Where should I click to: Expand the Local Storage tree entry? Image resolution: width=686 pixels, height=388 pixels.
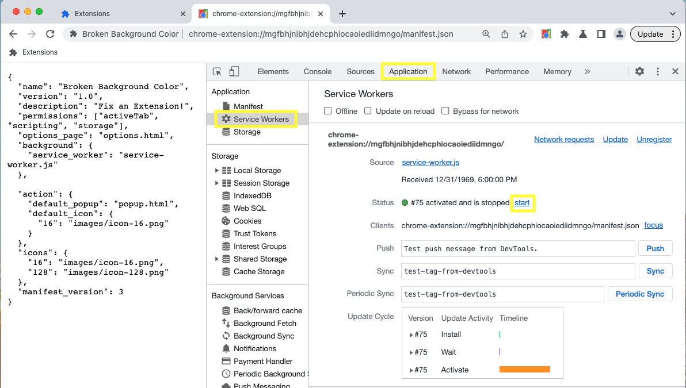pos(217,170)
